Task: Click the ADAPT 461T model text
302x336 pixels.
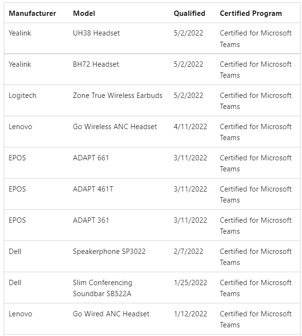Action: point(93,189)
